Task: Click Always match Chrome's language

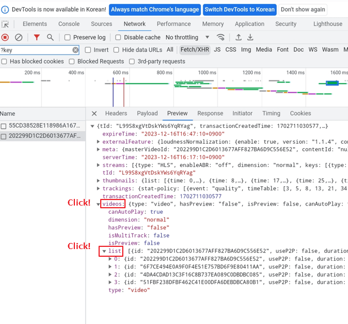Action: pyautogui.click(x=155, y=10)
